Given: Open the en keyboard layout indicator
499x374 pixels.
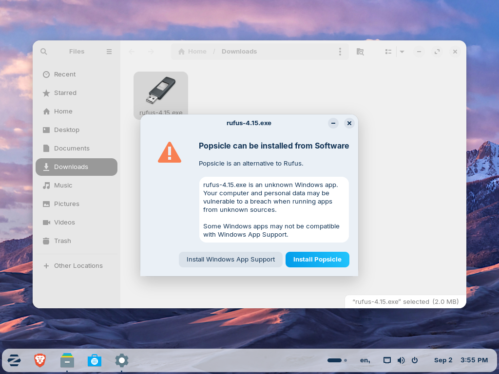Looking at the screenshot, I should [x=365, y=360].
